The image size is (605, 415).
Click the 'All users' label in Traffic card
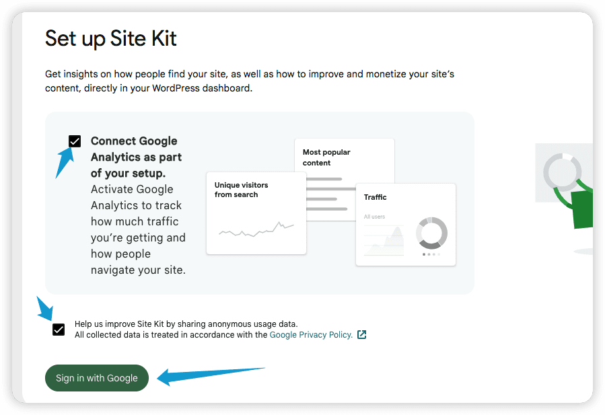[374, 217]
